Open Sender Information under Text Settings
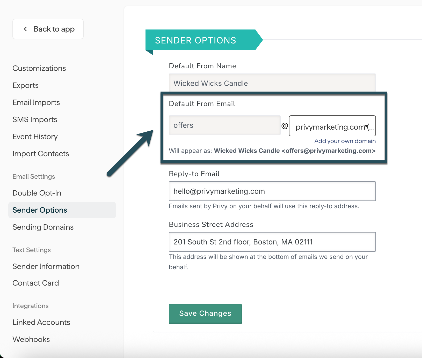 (46, 266)
